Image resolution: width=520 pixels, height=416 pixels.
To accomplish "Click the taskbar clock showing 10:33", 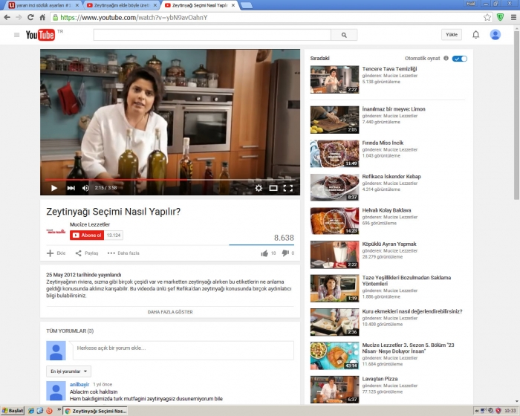I will [x=510, y=411].
